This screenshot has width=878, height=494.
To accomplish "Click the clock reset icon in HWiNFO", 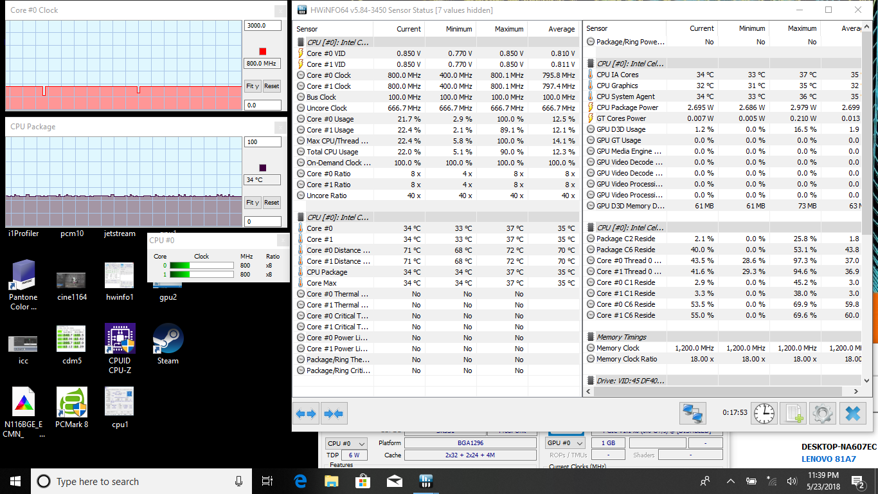I will [x=764, y=413].
